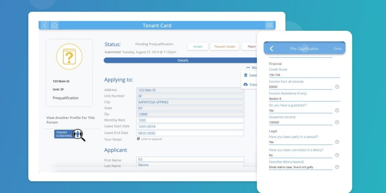This screenshot has height=193, width=386.
Task: Open the Credit Score field 700-749
Action: pos(304,75)
